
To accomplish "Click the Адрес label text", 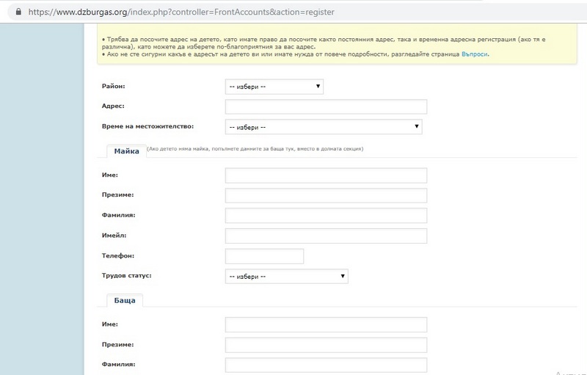I will point(113,106).
